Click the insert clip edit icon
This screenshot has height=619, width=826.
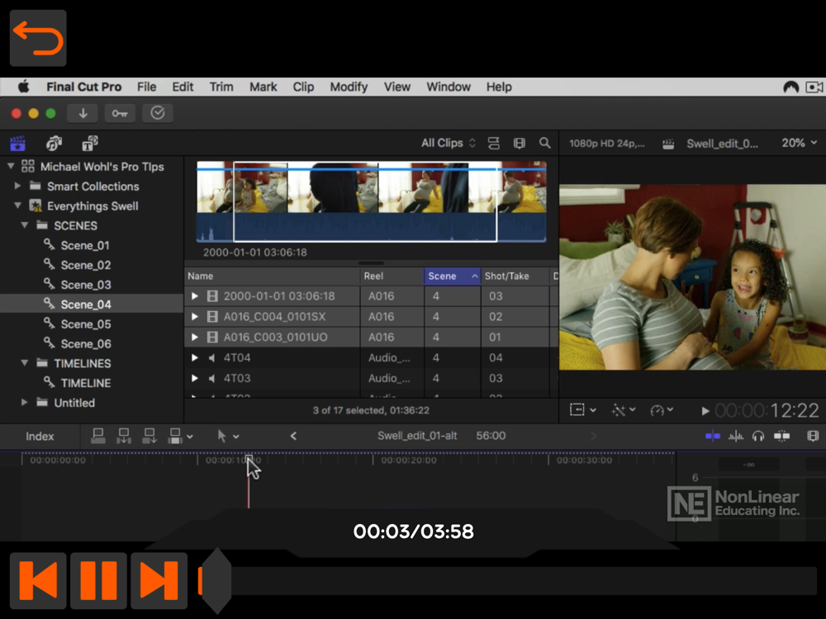pos(124,436)
